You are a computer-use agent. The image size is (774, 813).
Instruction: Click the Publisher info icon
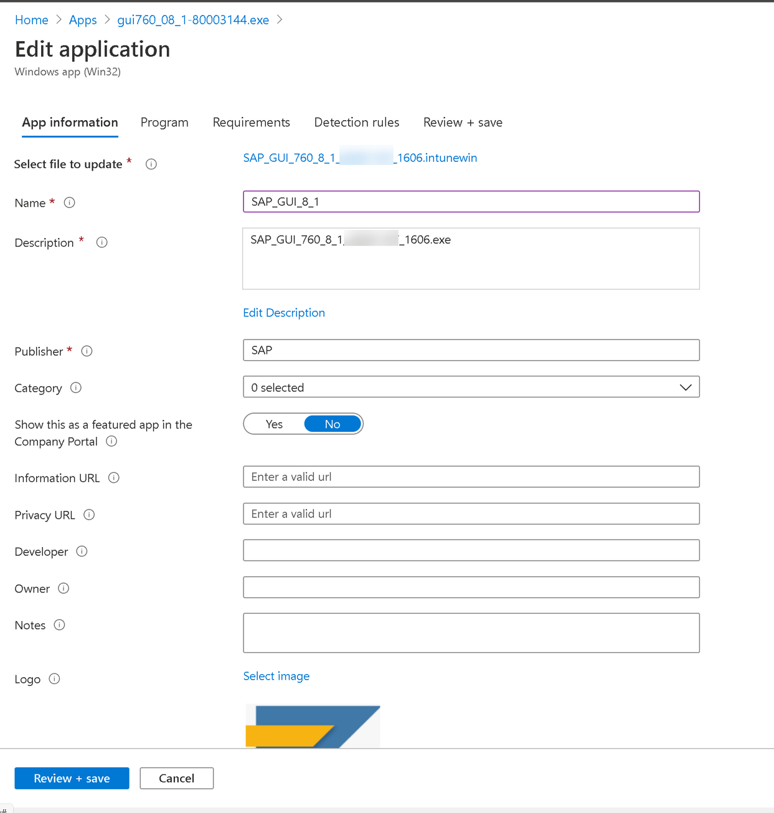tap(87, 351)
